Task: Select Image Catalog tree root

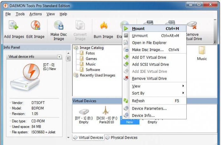Action: click(89, 48)
